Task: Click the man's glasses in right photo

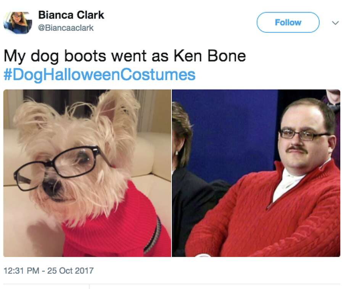Action: point(304,134)
